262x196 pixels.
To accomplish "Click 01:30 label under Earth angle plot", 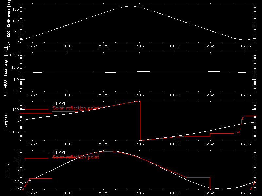I will pyautogui.click(x=175, y=46).
